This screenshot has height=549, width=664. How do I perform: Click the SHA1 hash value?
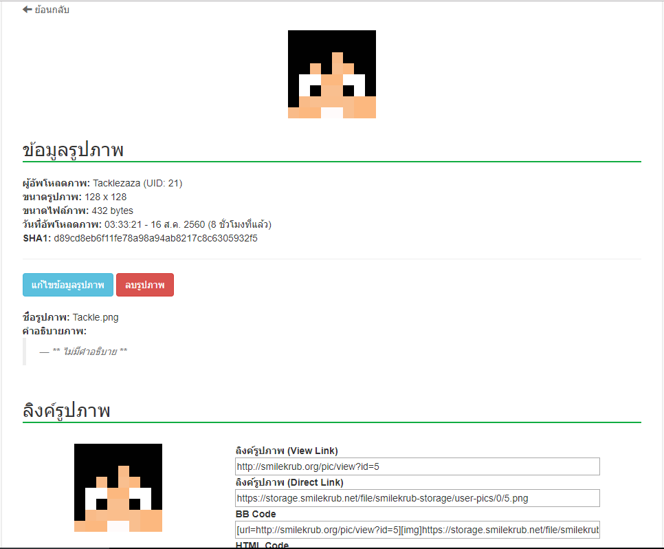(155, 238)
